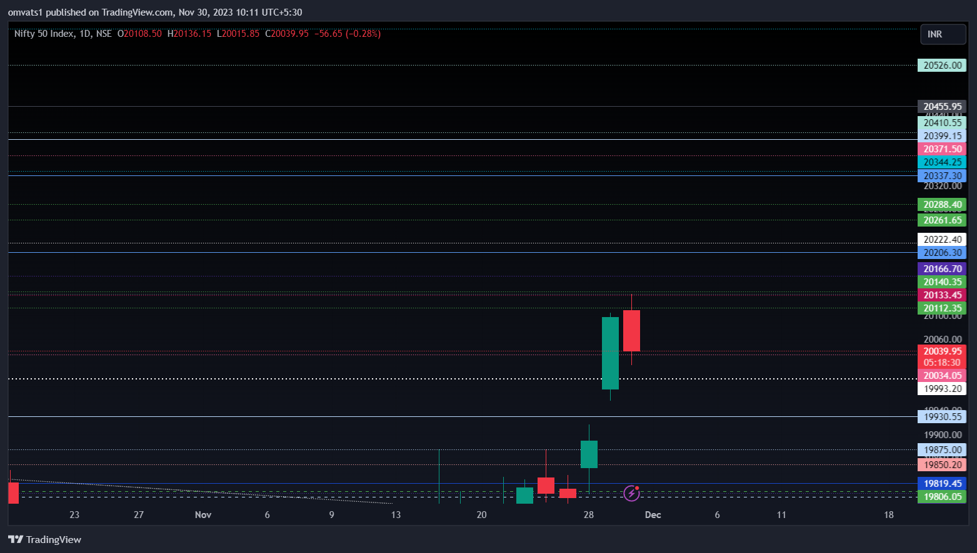
Task: Select the 20337.30 blue price label
Action: click(942, 176)
